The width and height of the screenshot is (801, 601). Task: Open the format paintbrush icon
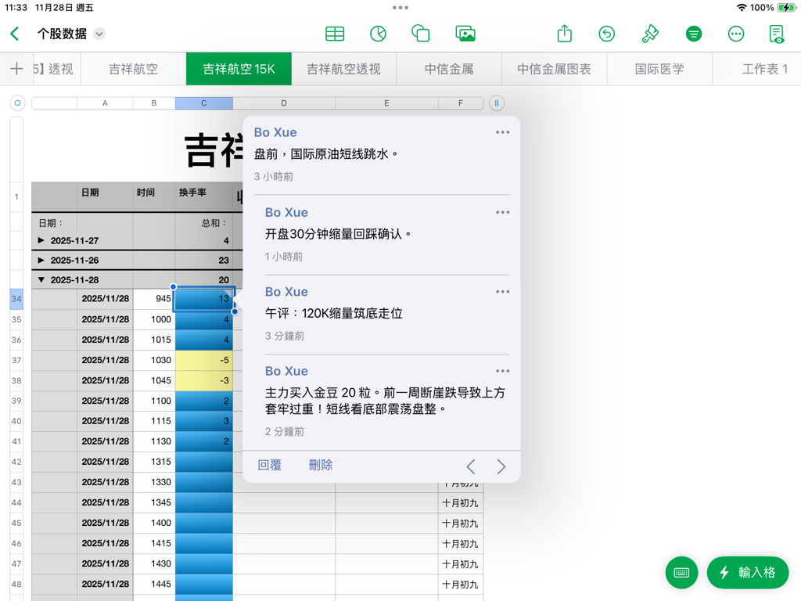click(650, 34)
